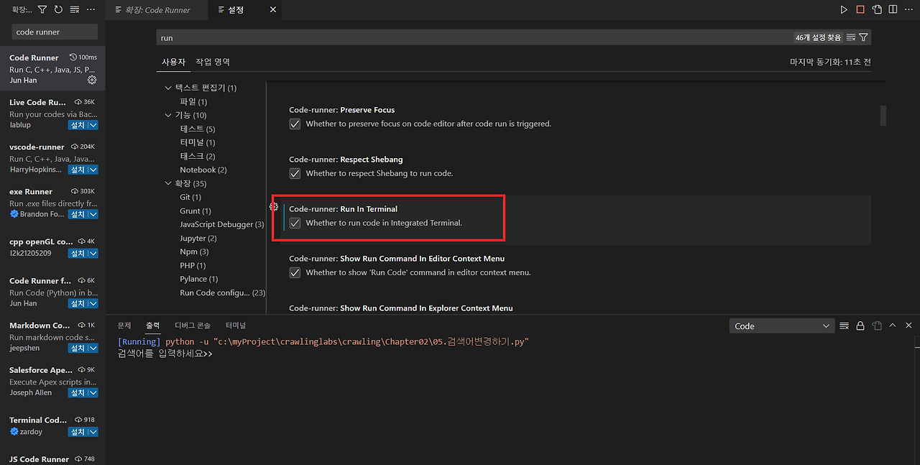Disable the Respect Shebang checkbox

[x=295, y=173]
